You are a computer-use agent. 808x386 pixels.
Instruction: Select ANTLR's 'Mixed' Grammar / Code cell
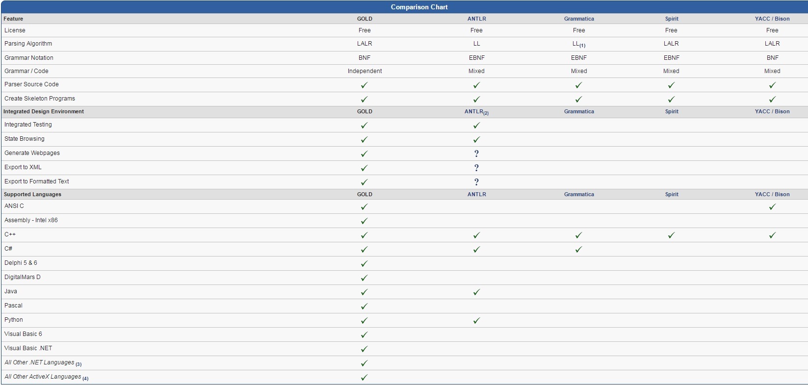476,71
